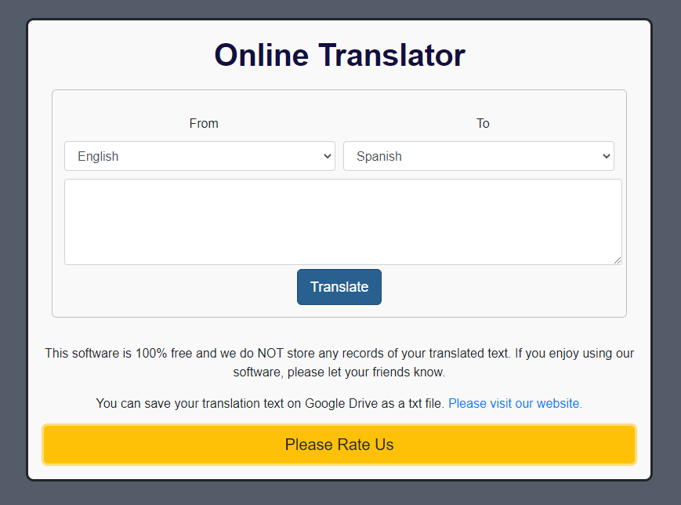Focus the empty translation text box
681x505 pixels.
(342, 221)
